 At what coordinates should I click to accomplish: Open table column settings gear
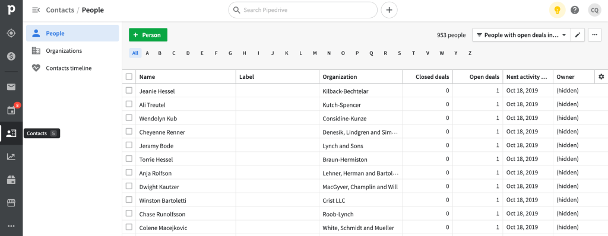pos(601,76)
